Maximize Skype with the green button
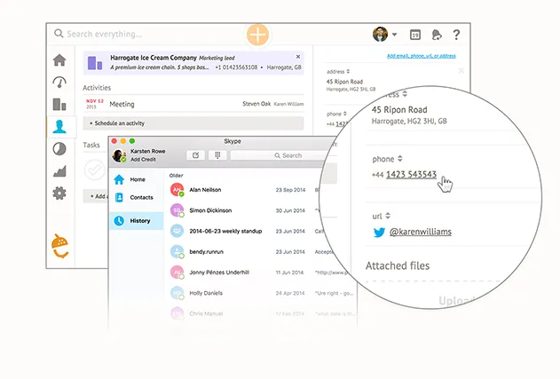560x379 pixels. pos(132,141)
